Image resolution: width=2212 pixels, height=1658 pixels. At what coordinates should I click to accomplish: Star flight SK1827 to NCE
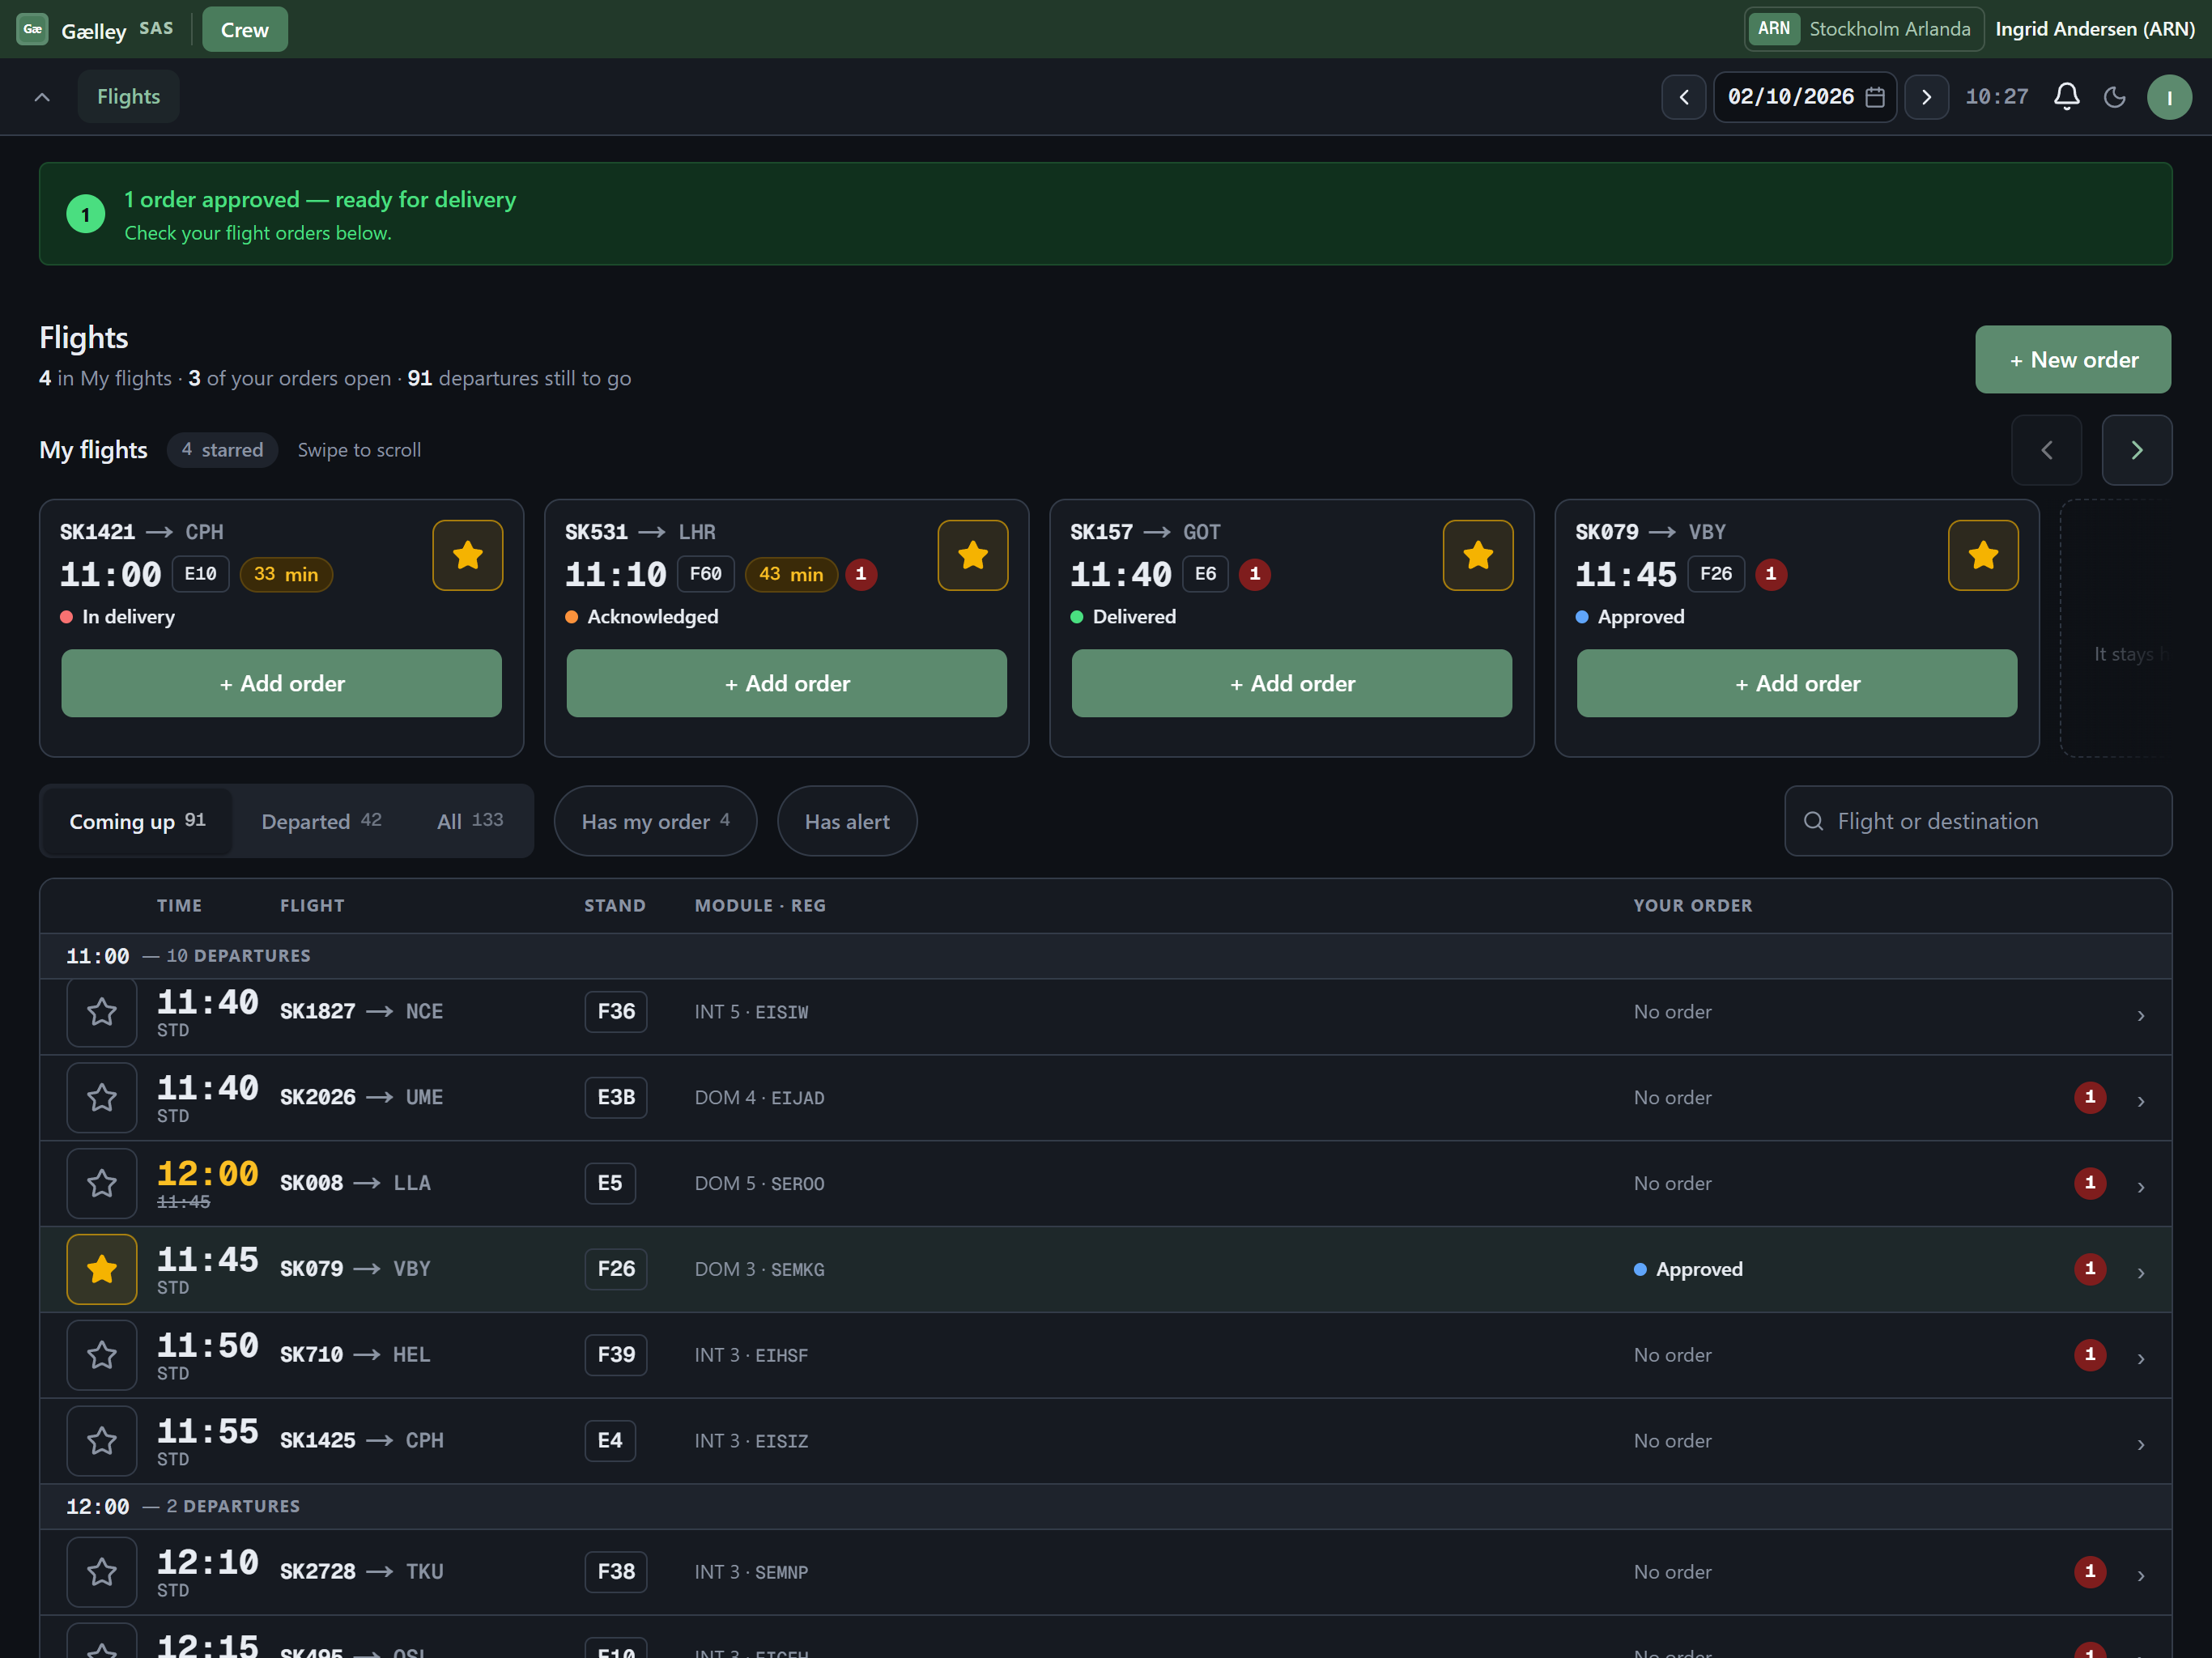click(102, 1012)
